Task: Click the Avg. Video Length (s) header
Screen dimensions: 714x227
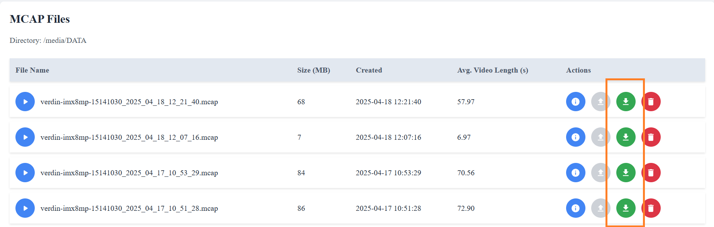Action: [x=493, y=70]
